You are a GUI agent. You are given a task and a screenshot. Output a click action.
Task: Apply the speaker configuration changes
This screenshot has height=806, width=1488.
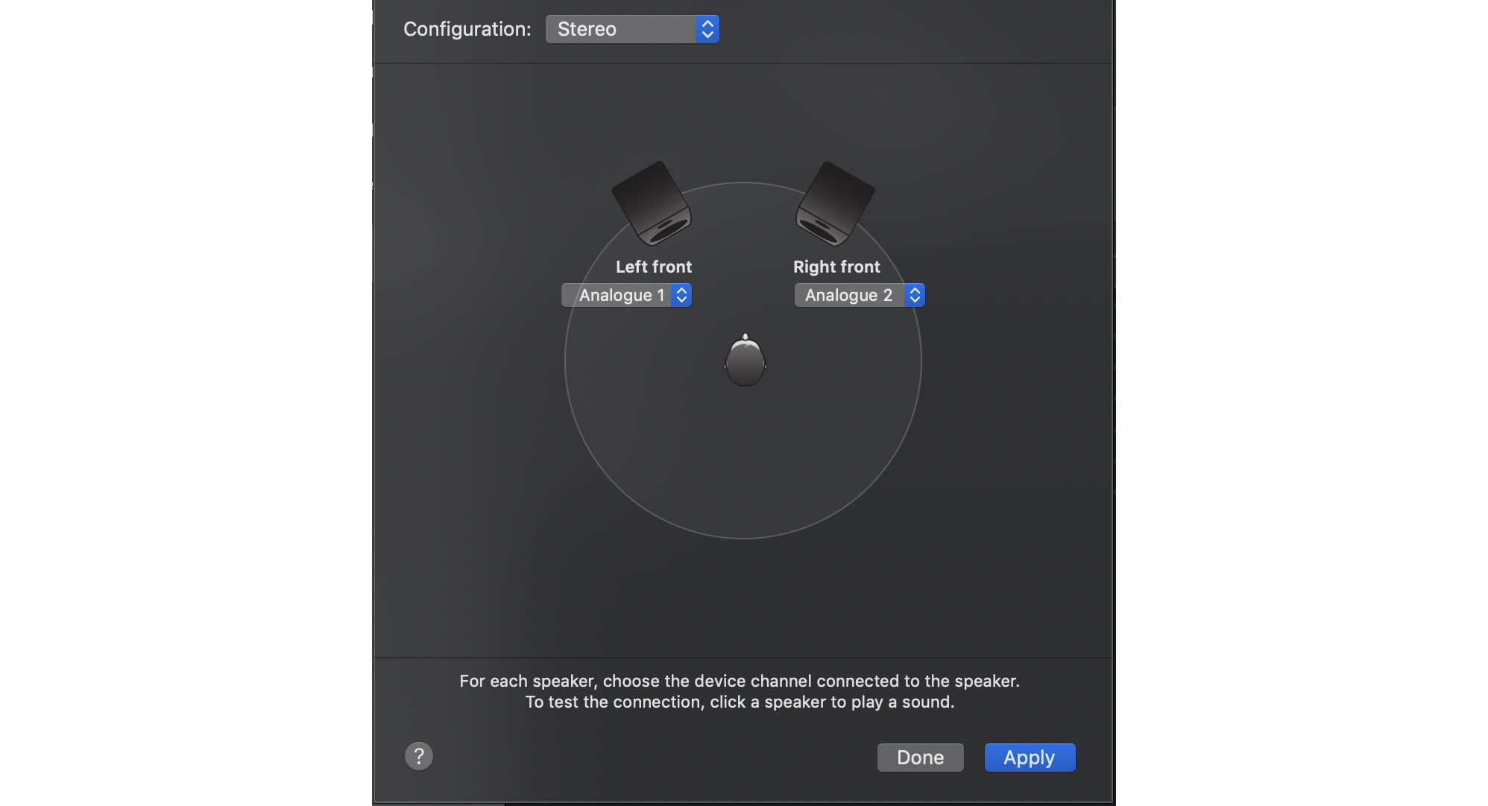(x=1030, y=757)
